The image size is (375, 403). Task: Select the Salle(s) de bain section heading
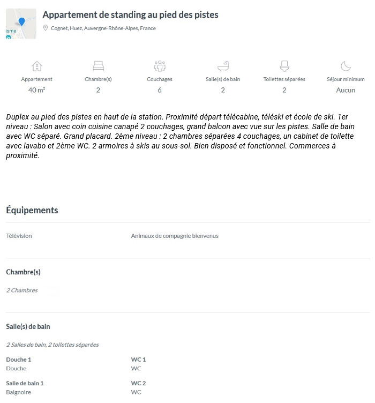pos(28,326)
